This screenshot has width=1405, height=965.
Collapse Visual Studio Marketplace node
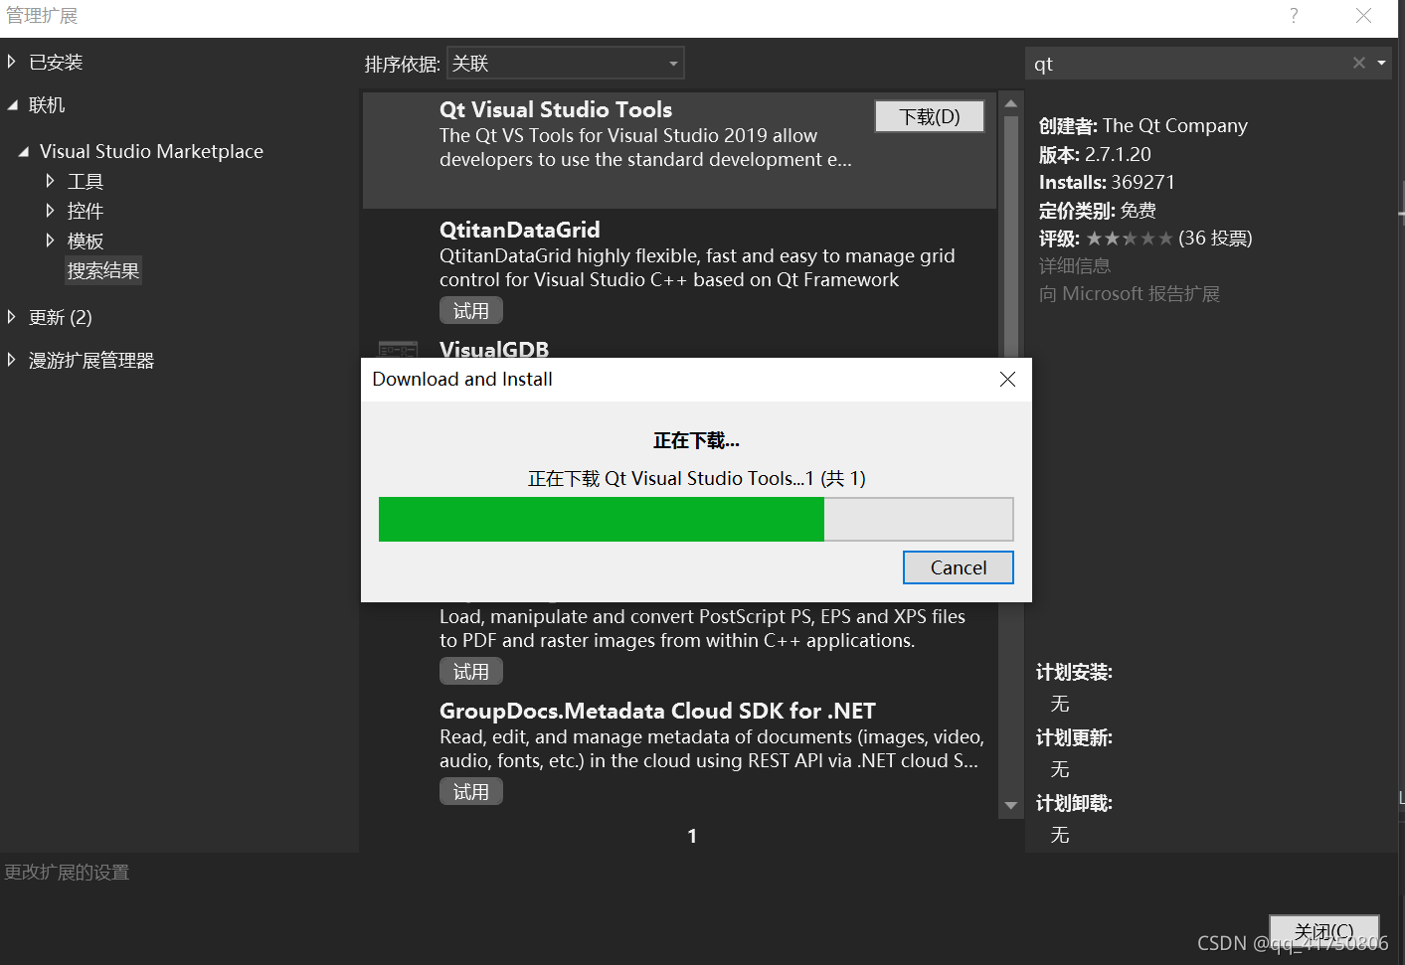[23, 152]
